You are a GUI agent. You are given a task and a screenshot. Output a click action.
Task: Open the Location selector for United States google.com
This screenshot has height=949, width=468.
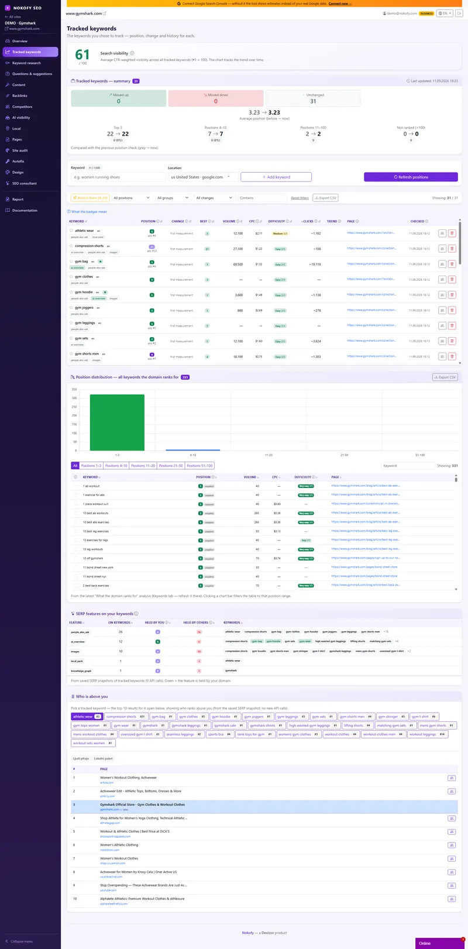(202, 177)
